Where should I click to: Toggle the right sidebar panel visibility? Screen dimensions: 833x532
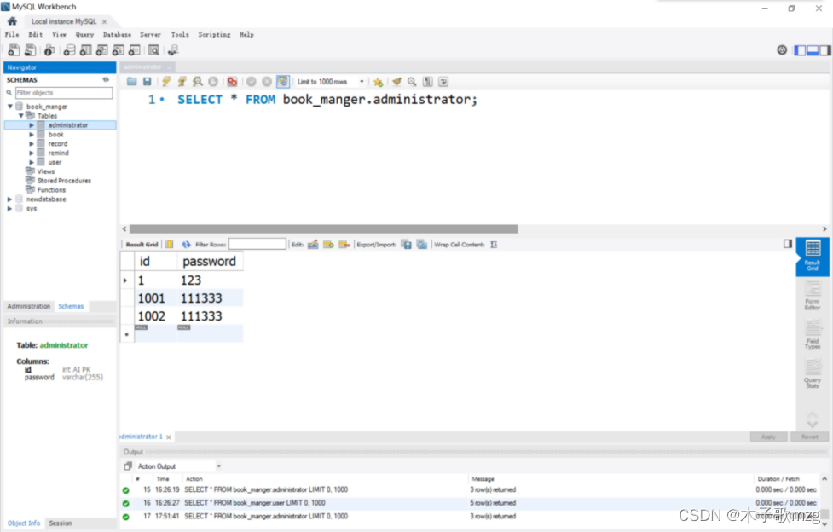[x=824, y=50]
